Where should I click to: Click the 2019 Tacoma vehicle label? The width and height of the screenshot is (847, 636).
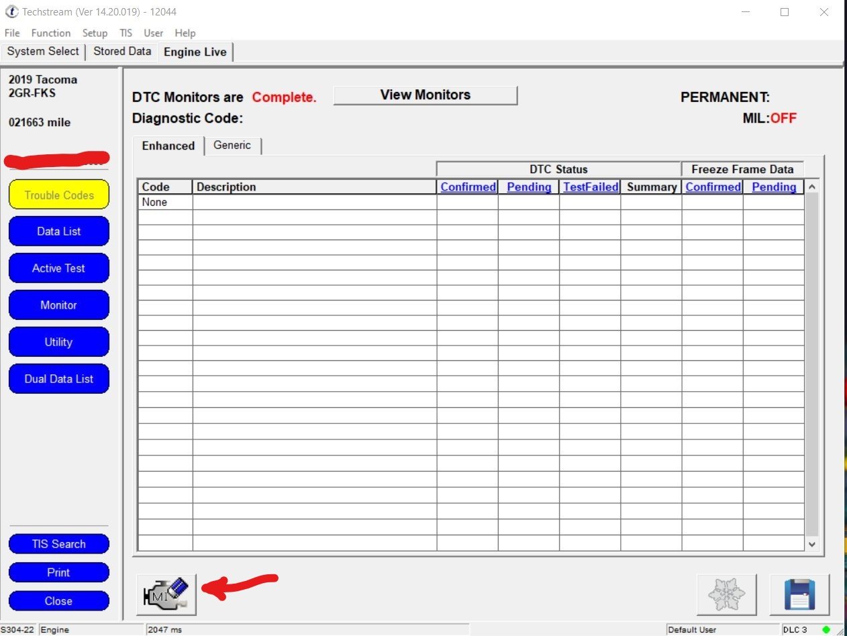click(43, 79)
